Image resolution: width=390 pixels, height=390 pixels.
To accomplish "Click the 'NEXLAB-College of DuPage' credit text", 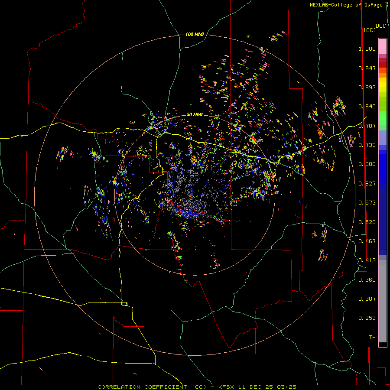I will [345, 5].
